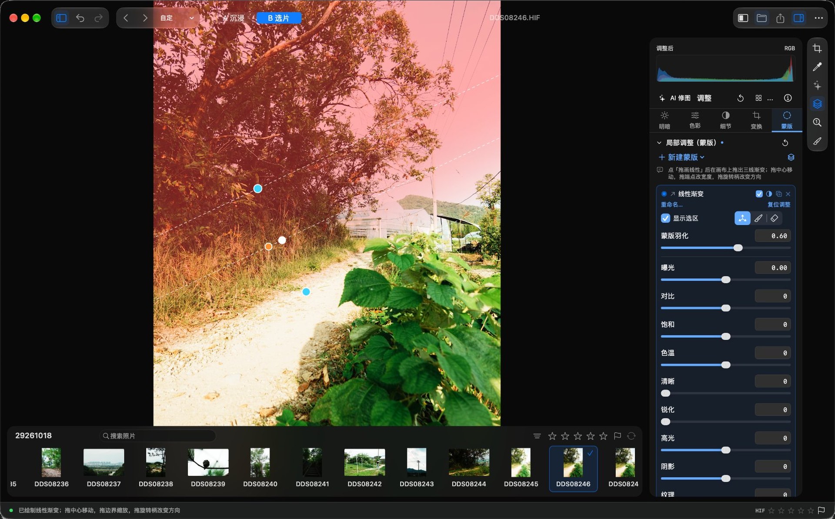Viewport: 835px width, 519px height.
Task: Toggle the left sidebar panel button
Action: pyautogui.click(x=61, y=18)
